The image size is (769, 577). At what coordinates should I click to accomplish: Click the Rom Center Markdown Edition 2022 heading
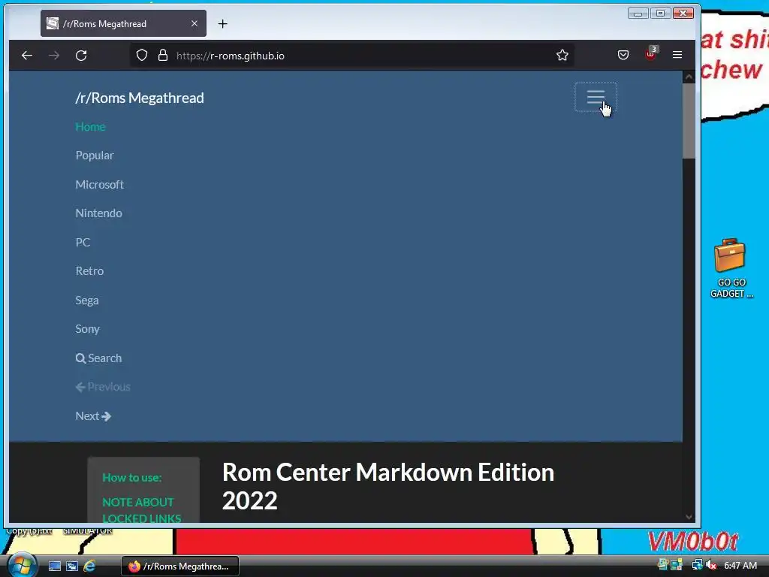(x=388, y=486)
